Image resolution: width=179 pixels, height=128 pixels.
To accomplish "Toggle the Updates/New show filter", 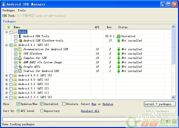I will tap(18, 104).
